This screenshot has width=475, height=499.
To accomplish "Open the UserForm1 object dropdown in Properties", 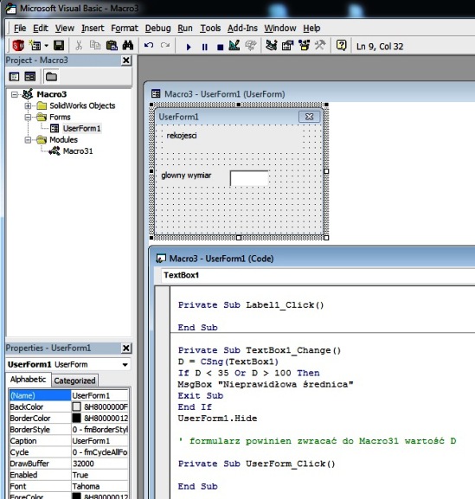I will click(x=125, y=365).
